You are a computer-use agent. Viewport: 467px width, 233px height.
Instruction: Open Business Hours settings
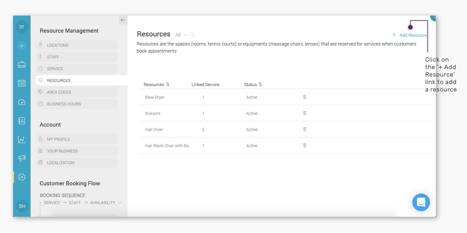tap(77, 104)
